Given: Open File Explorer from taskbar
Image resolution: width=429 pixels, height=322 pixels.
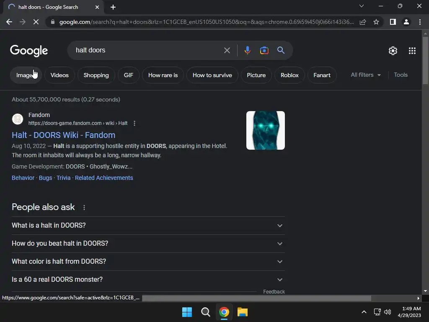Looking at the screenshot, I should pos(243,312).
